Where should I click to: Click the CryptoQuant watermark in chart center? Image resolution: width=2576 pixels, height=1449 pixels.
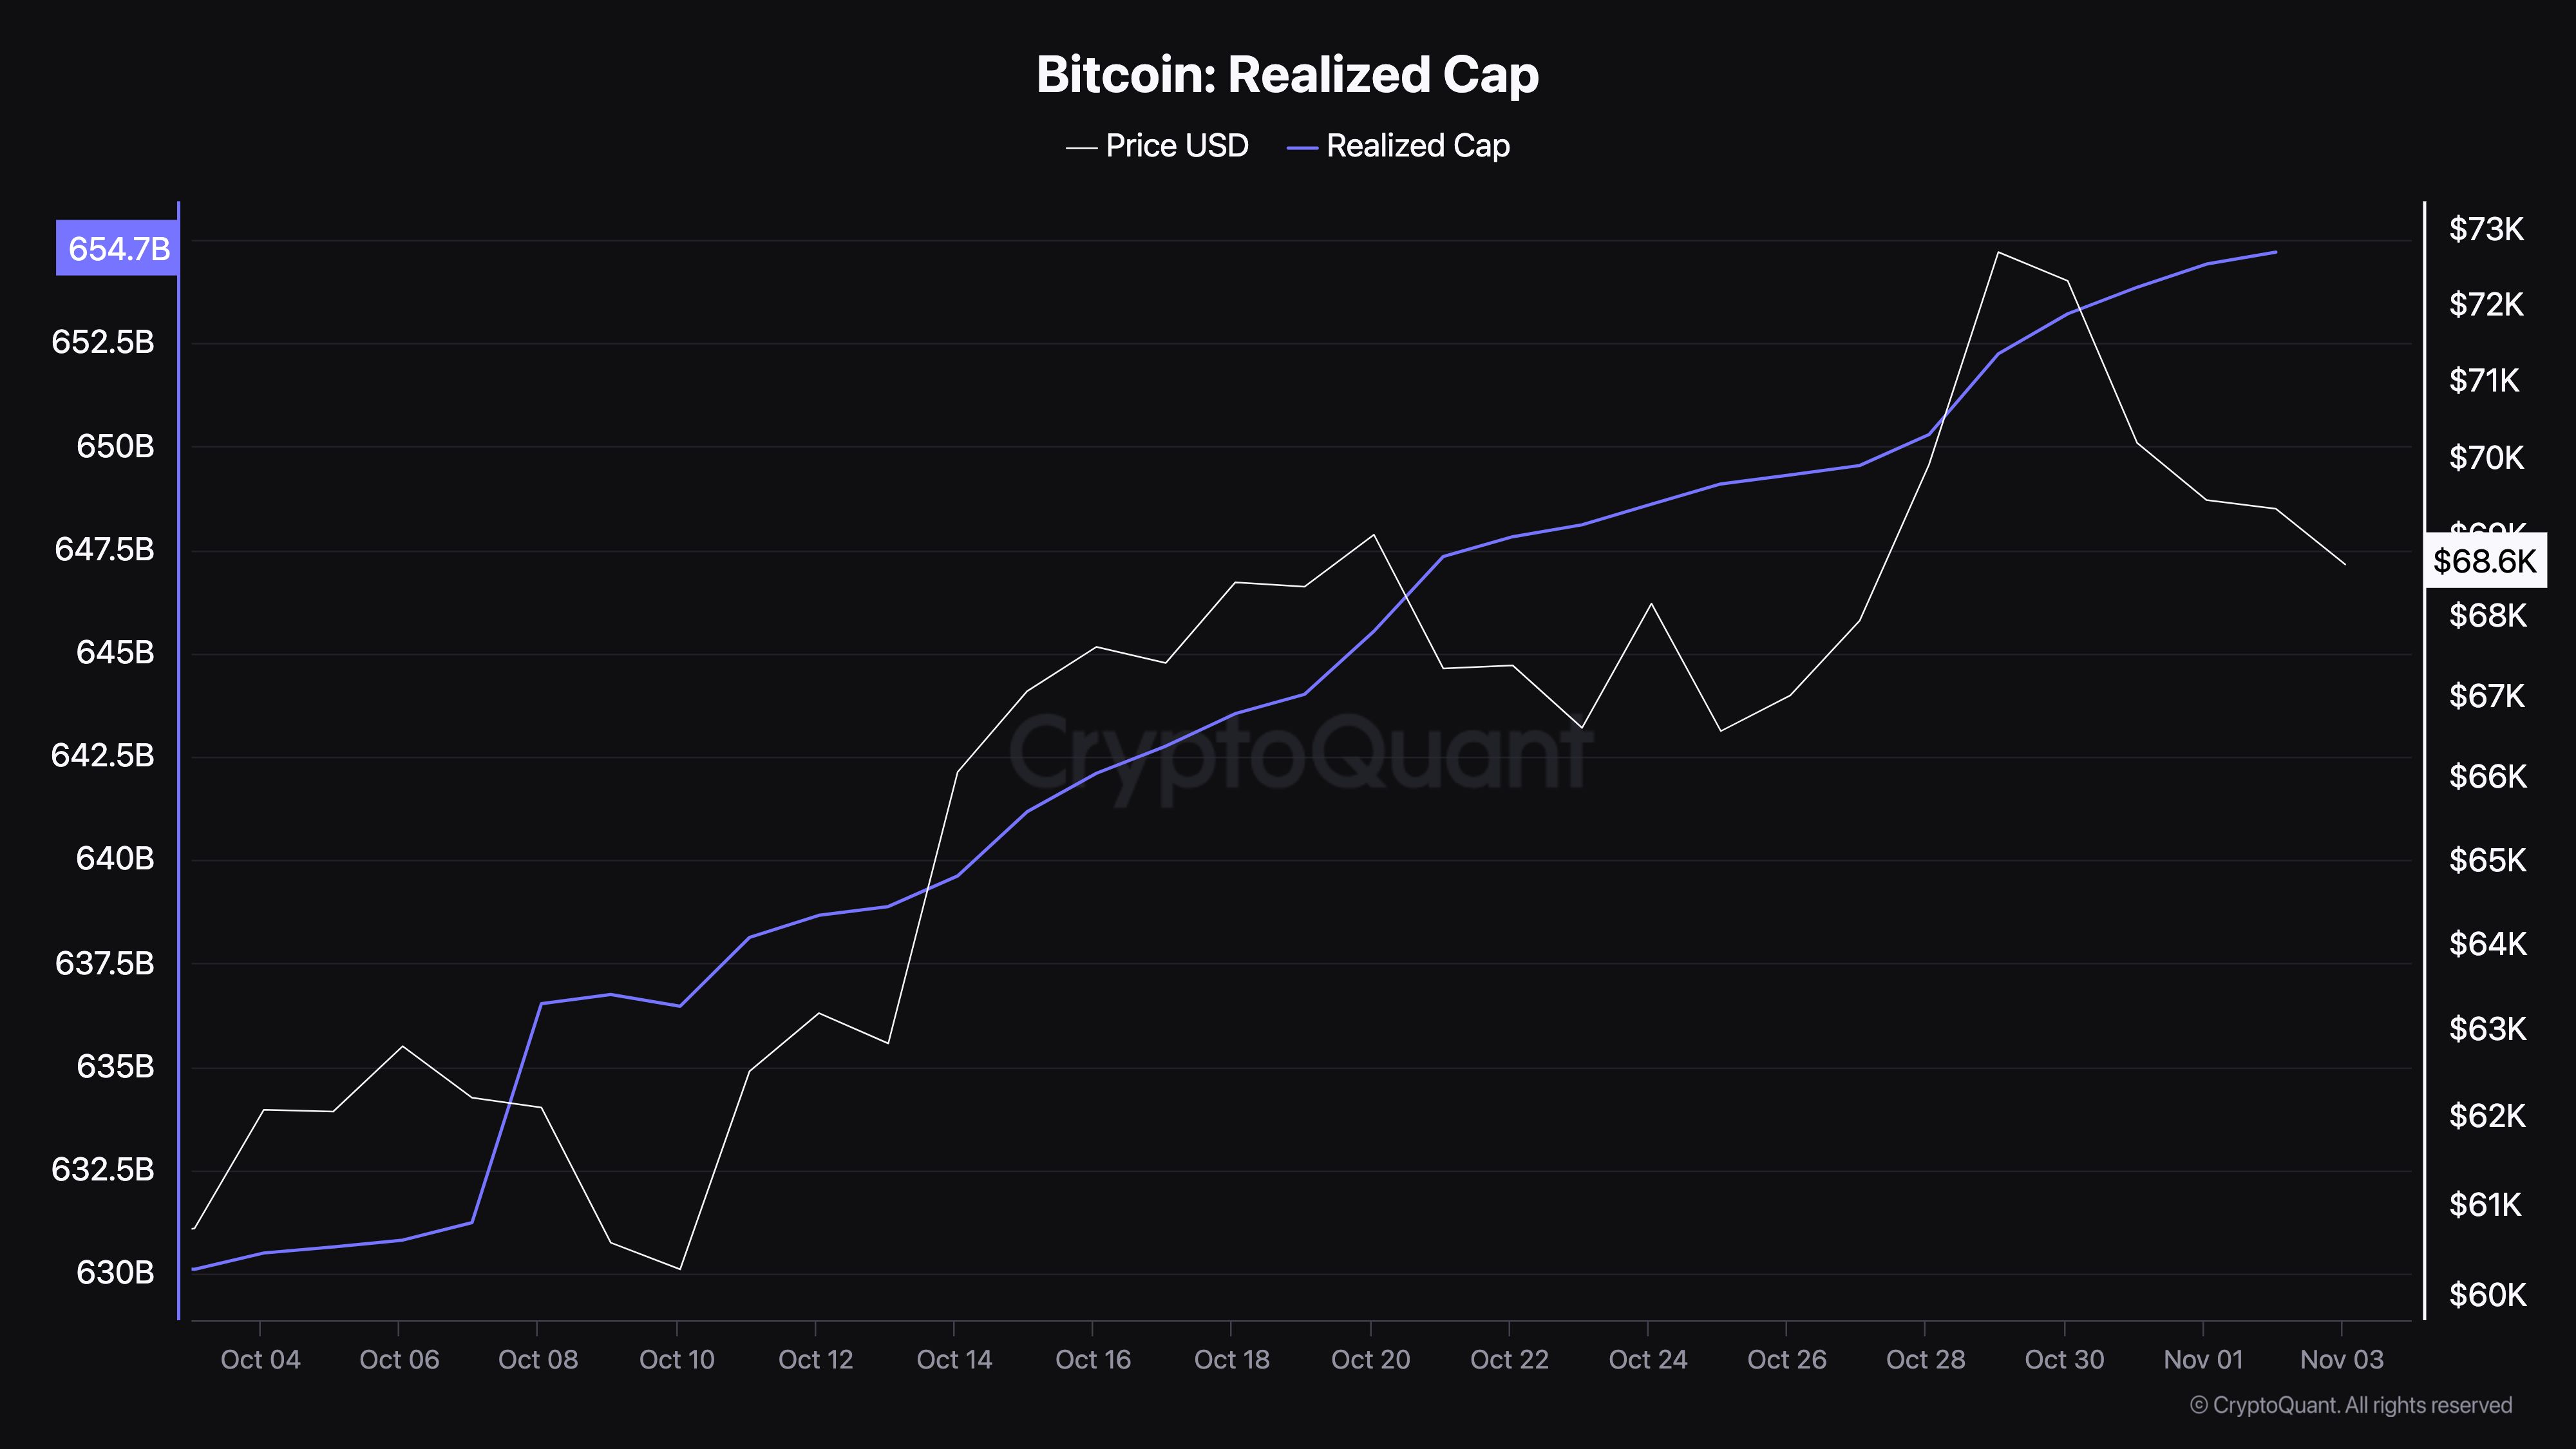pyautogui.click(x=1300, y=755)
